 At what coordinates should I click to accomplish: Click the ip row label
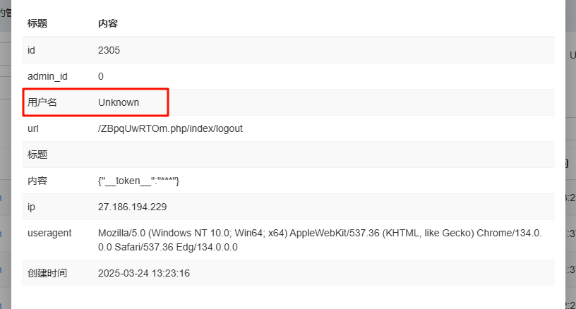[31, 207]
